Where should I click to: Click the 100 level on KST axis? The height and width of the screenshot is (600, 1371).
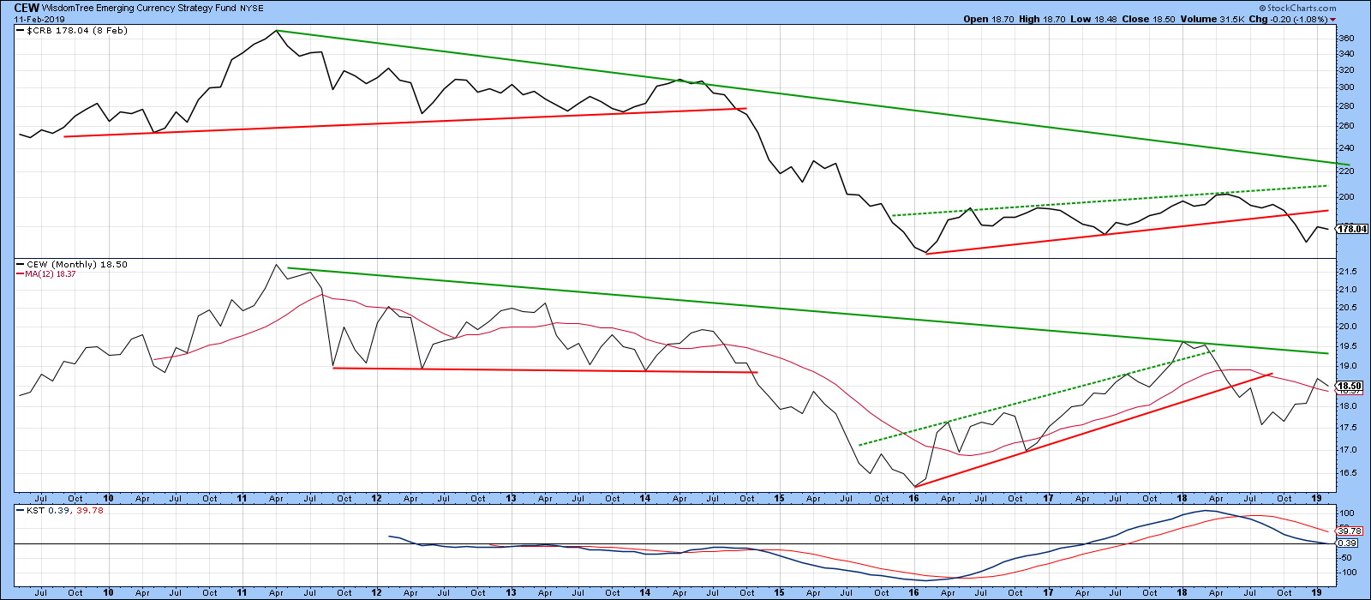1346,513
